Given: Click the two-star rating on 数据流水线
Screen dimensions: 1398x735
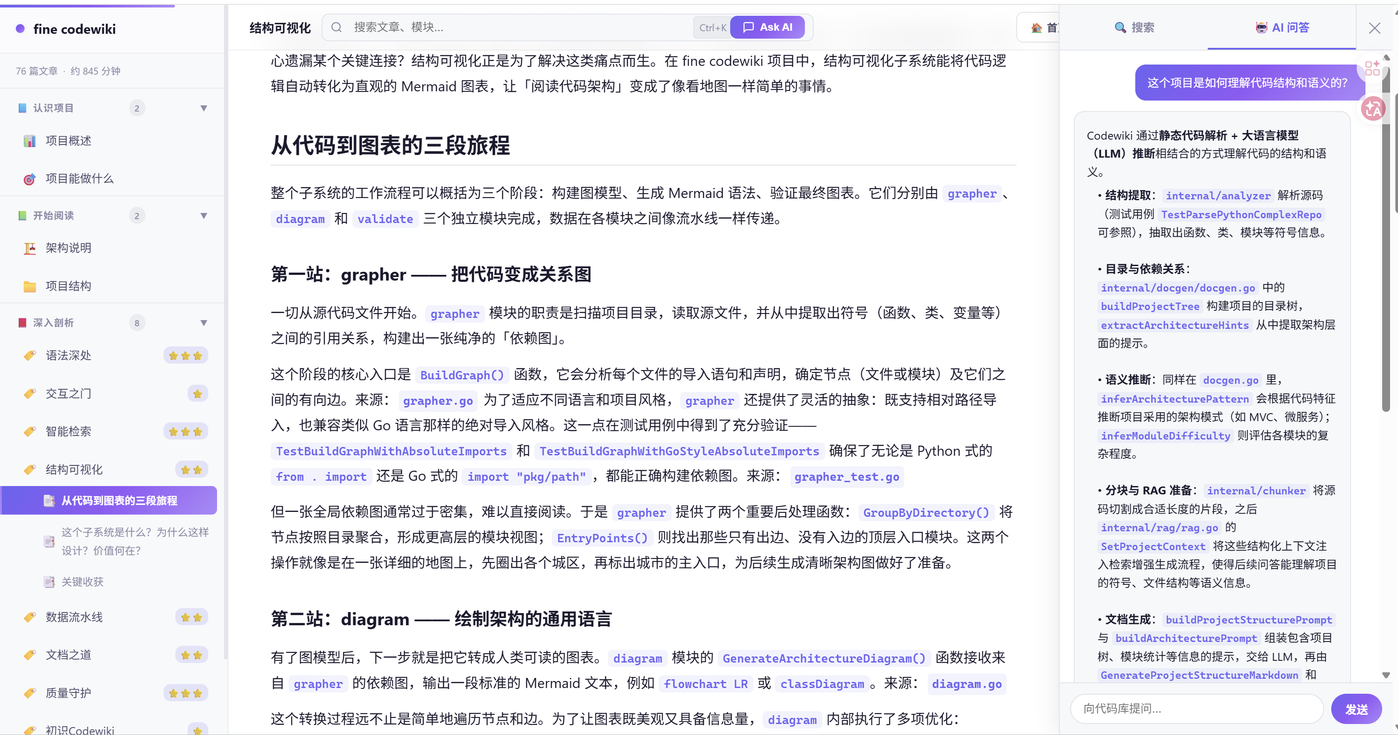Looking at the screenshot, I should 192,617.
